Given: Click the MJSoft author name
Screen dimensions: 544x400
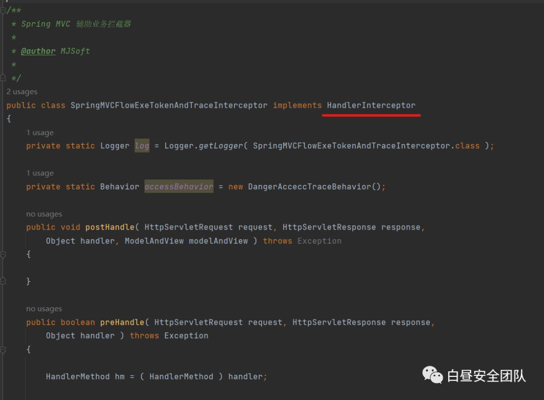Looking at the screenshot, I should [75, 51].
